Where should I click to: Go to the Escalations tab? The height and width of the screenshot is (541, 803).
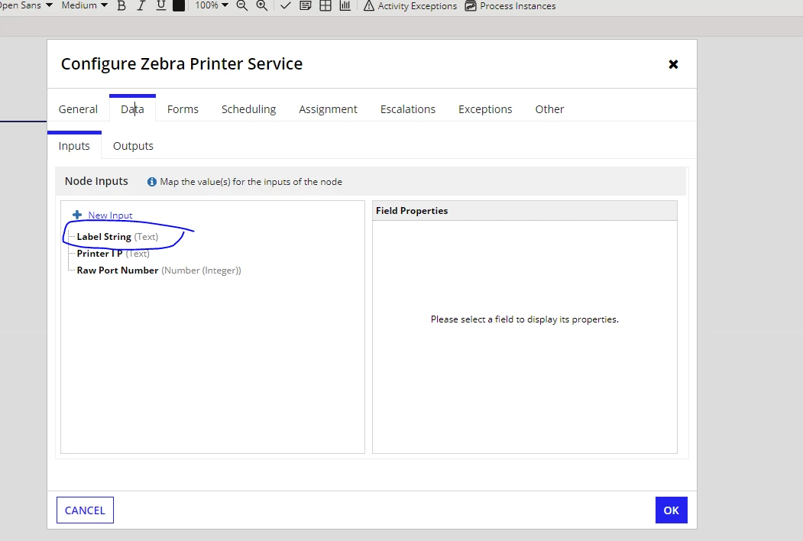408,109
